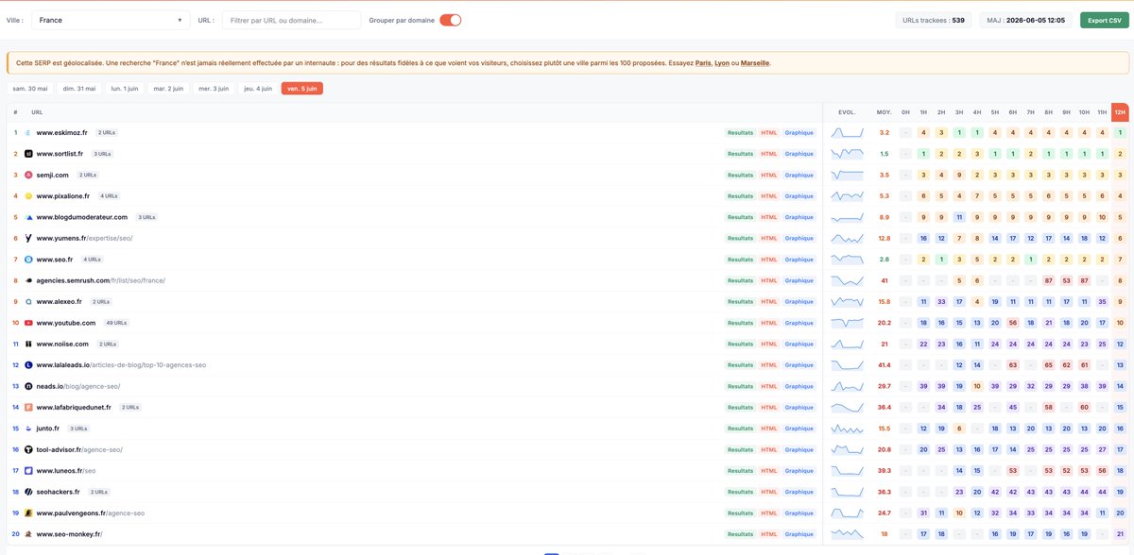This screenshot has height=555, width=1134.
Task: Click the eskimoz.fr favicon icon
Action: pyautogui.click(x=28, y=133)
